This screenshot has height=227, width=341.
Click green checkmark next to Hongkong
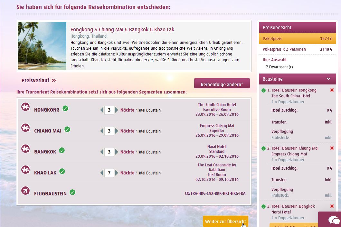65,108
